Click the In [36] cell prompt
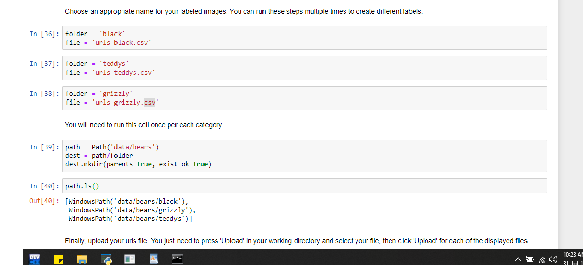 click(x=44, y=34)
